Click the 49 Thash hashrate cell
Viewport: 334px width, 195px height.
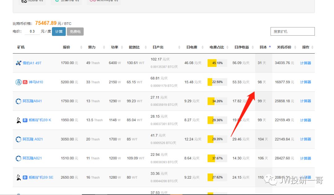point(93,63)
